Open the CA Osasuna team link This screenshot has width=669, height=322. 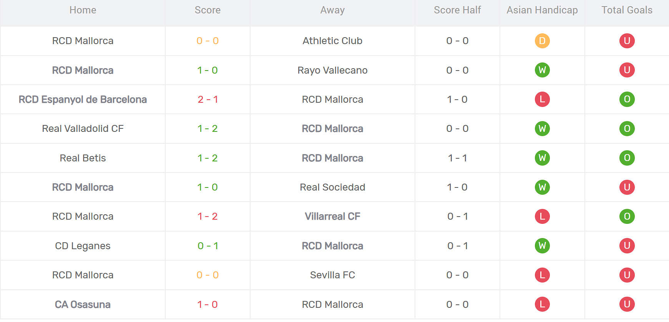tap(83, 304)
